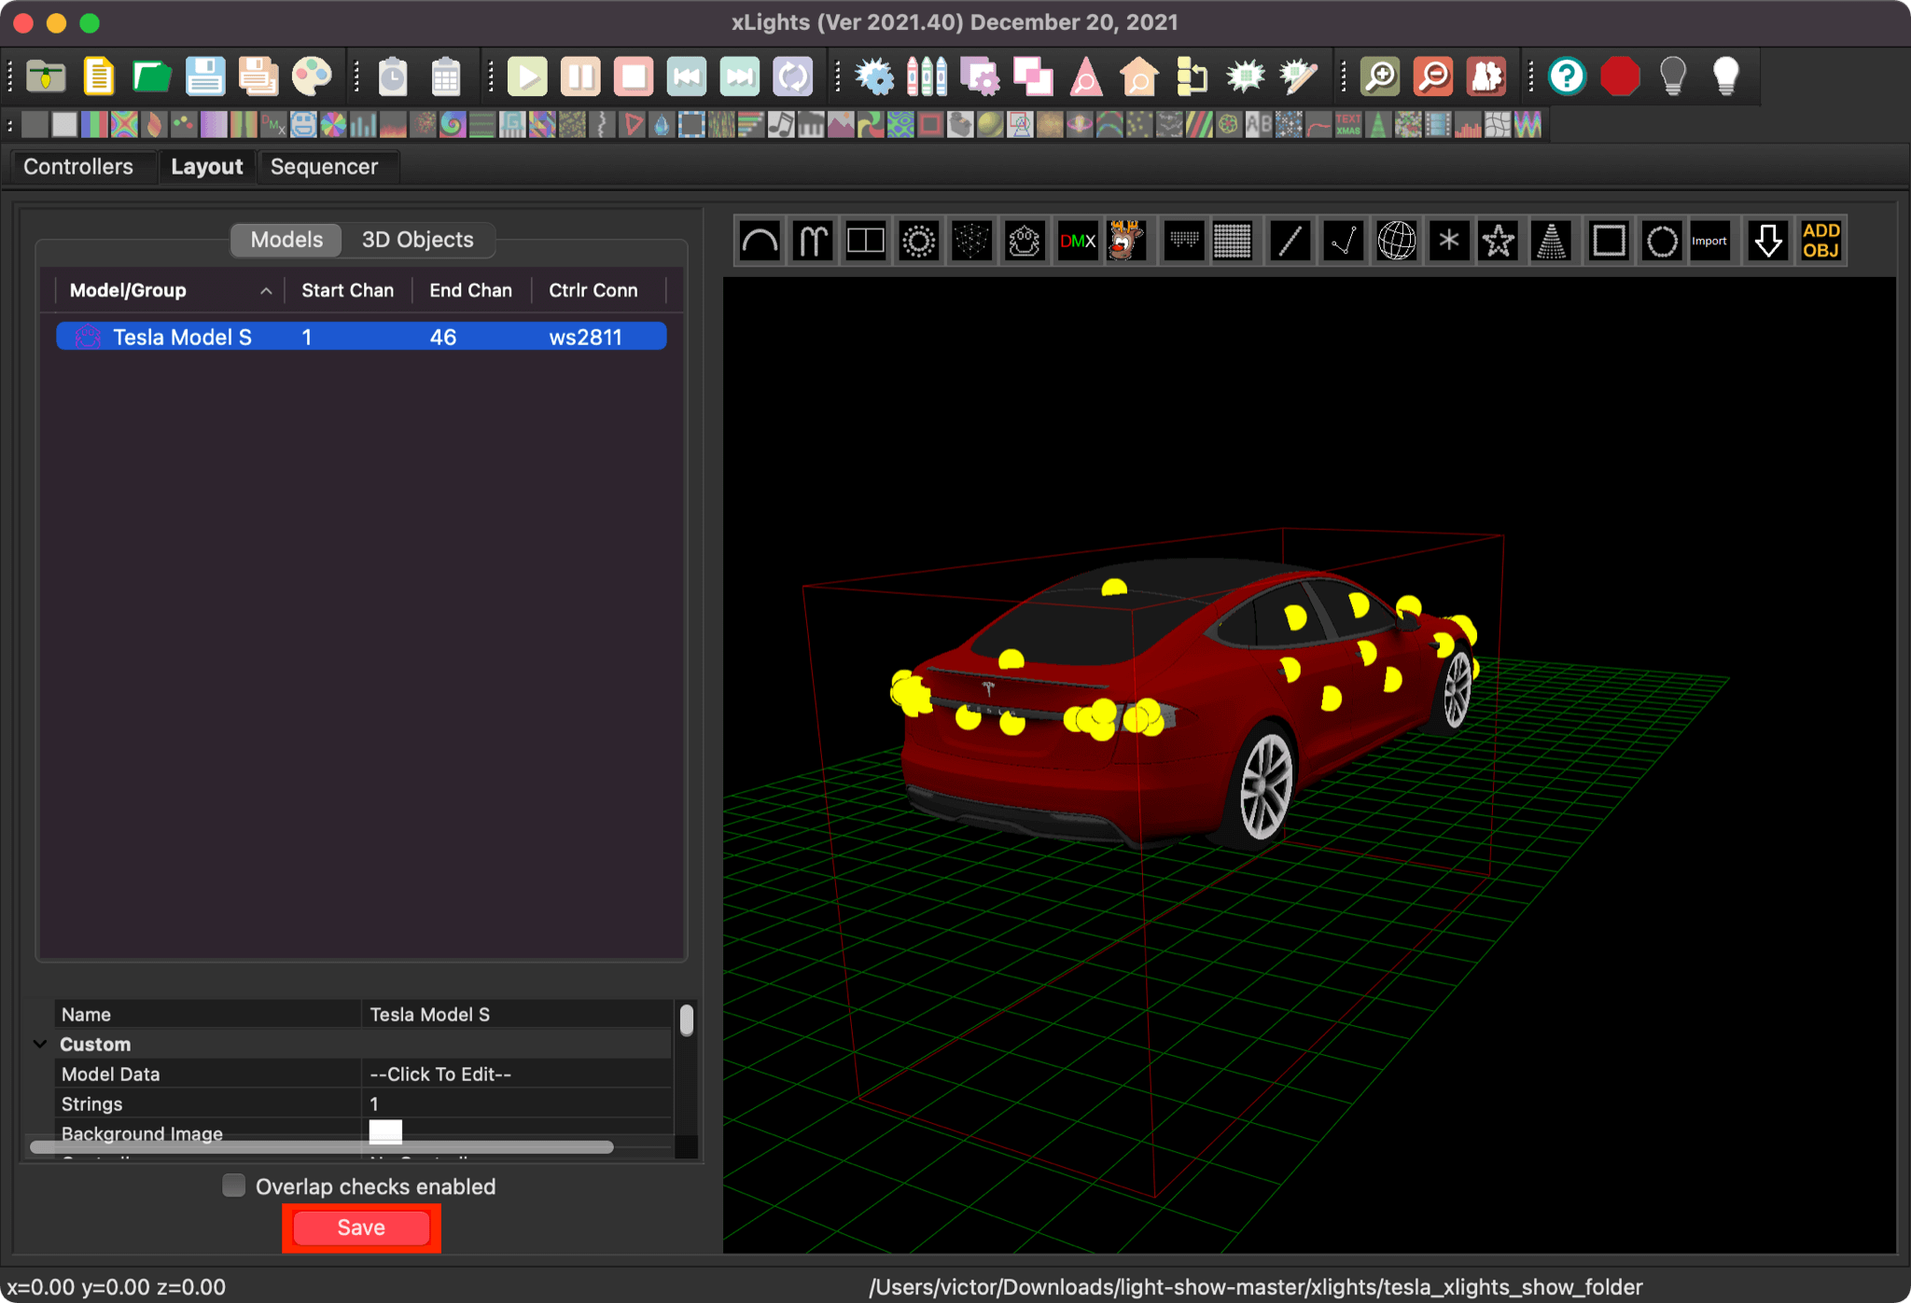Click the Name field value Tesla Model S
The width and height of the screenshot is (1911, 1303).
(517, 1014)
